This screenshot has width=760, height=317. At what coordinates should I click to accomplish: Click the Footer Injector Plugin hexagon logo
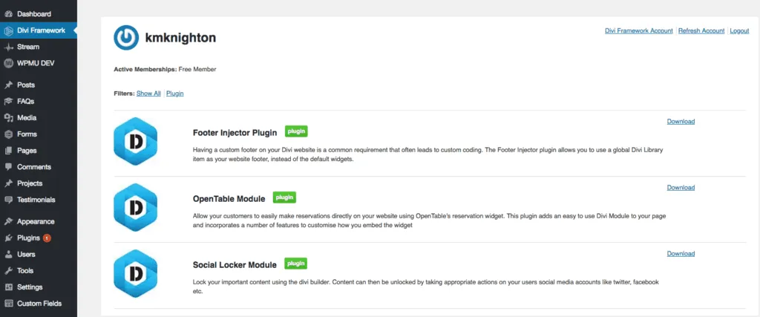(x=135, y=141)
